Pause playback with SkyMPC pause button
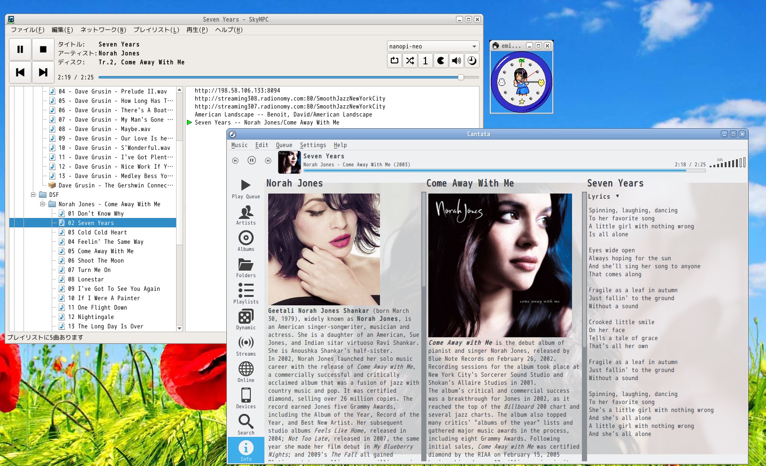 tap(20, 49)
